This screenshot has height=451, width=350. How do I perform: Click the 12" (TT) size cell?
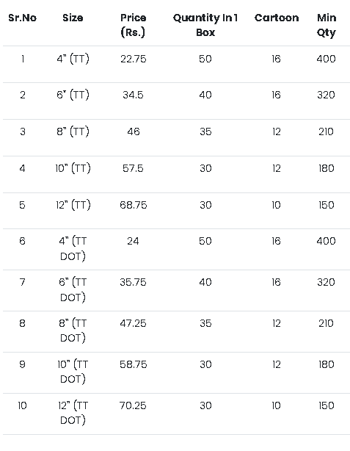[73, 205]
